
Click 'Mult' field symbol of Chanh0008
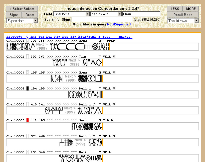(x=83, y=152)
